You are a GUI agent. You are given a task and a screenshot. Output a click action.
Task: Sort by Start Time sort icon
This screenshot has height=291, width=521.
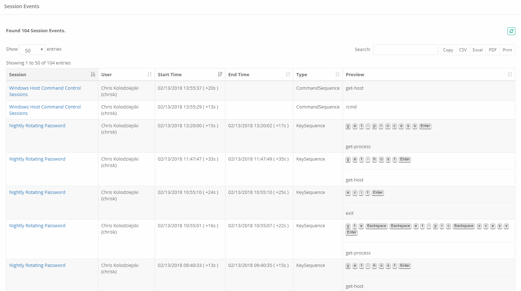tap(220, 74)
